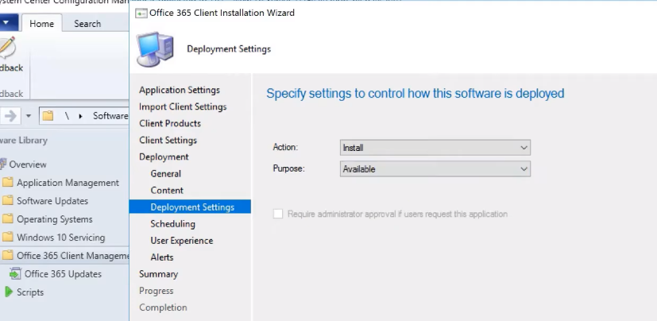Image resolution: width=657 pixels, height=321 pixels.
Task: Open Operating Systems tree node
Action: [55, 219]
